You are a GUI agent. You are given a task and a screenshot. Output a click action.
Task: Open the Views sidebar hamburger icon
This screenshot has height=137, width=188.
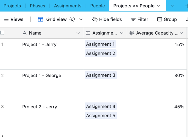[x=6, y=19]
